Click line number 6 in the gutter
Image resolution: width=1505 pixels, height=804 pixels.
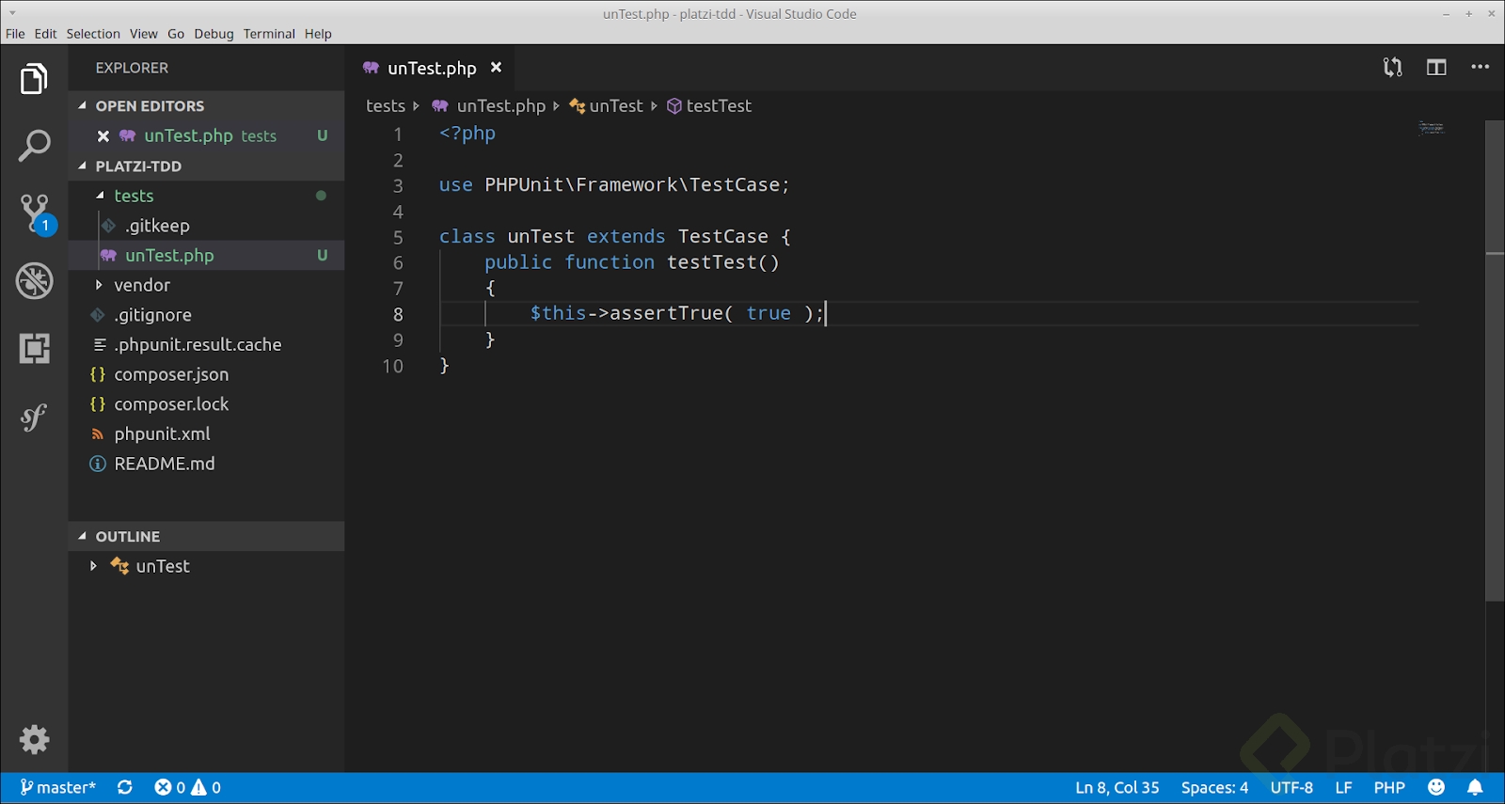coord(398,263)
